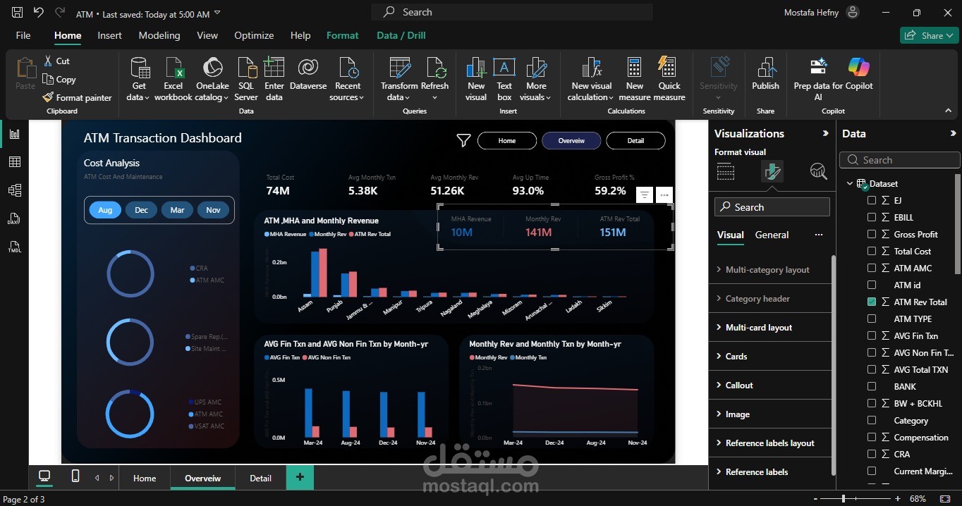This screenshot has width=962, height=506.
Task: Open the Analytics pane magnifier icon
Action: pyautogui.click(x=818, y=171)
